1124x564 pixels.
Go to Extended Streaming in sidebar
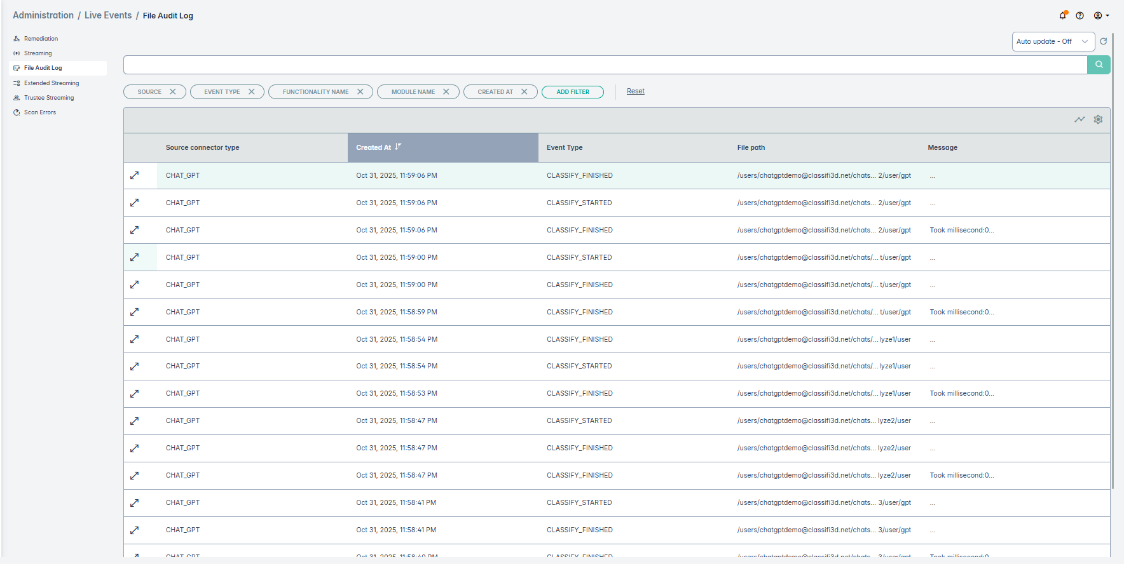(51, 83)
